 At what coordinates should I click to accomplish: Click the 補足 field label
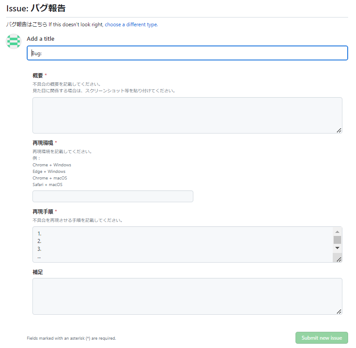38,272
